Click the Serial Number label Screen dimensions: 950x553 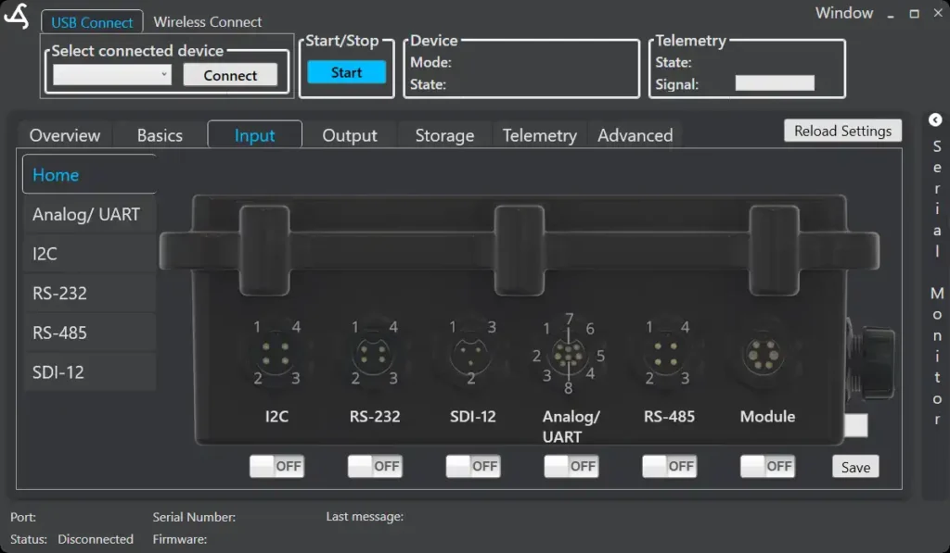click(x=194, y=517)
